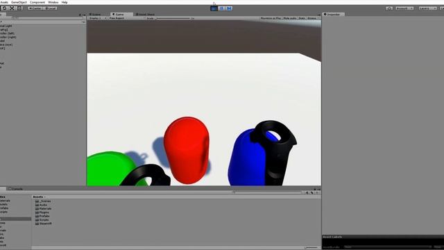This screenshot has width=444, height=250.
Task: Click the green capsule in Game view
Action: tap(108, 169)
